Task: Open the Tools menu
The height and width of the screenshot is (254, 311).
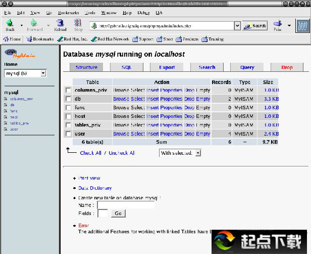Action: tap(90, 13)
